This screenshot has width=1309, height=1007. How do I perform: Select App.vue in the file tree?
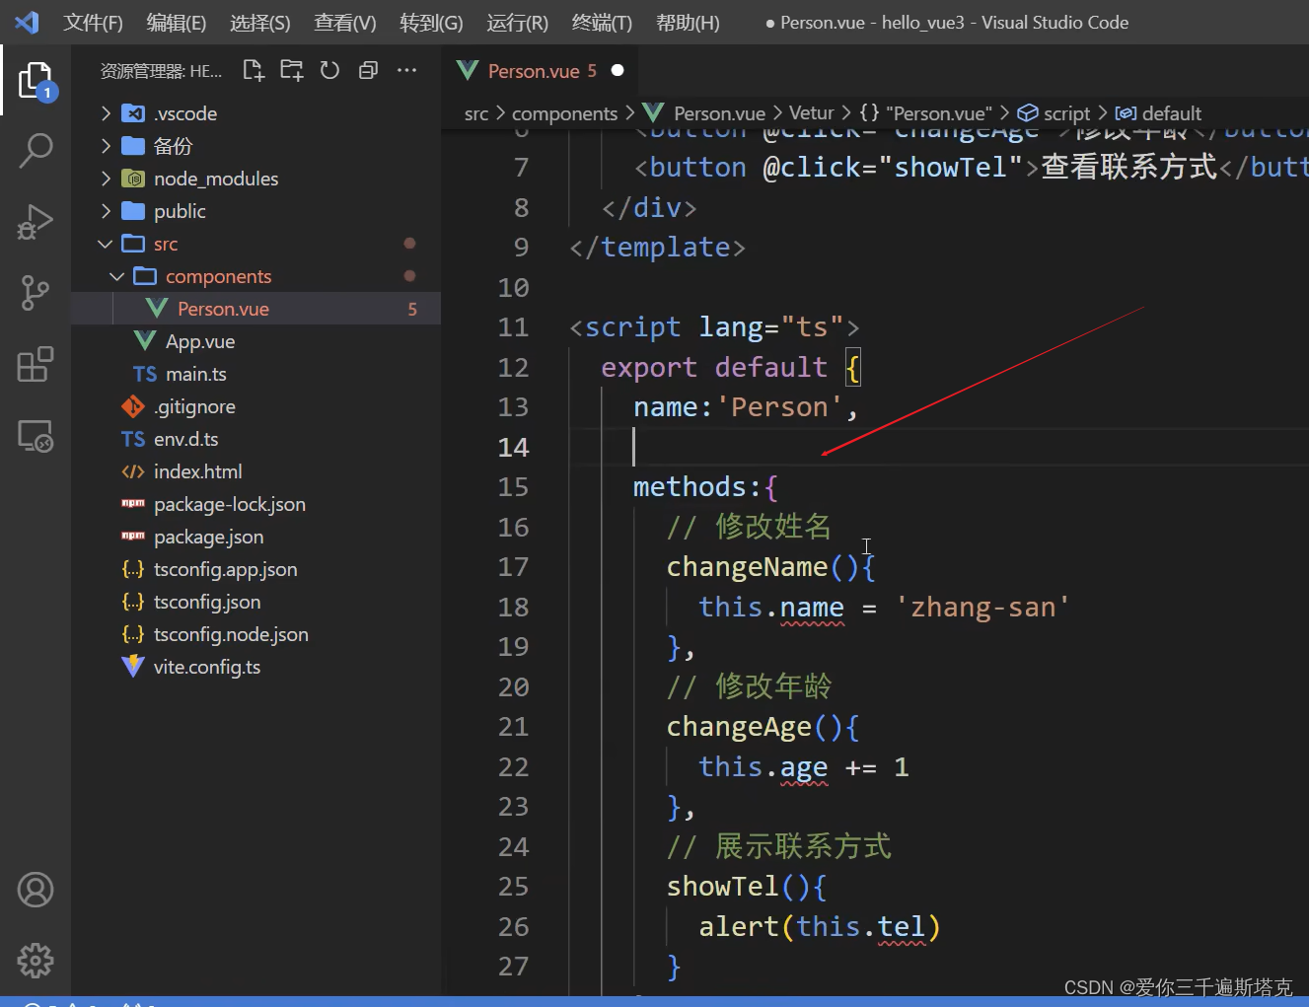pos(198,341)
